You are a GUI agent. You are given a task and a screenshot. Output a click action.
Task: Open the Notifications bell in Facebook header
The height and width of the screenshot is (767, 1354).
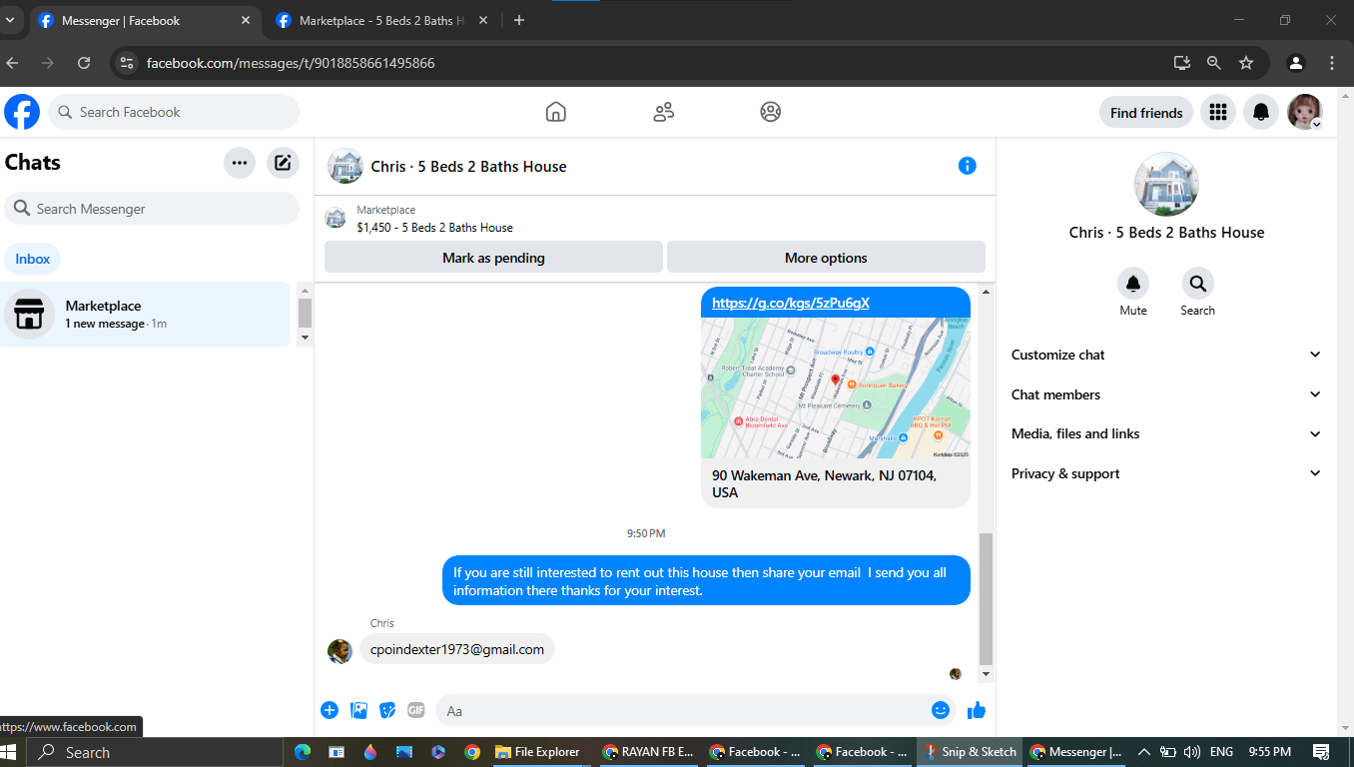click(x=1261, y=112)
